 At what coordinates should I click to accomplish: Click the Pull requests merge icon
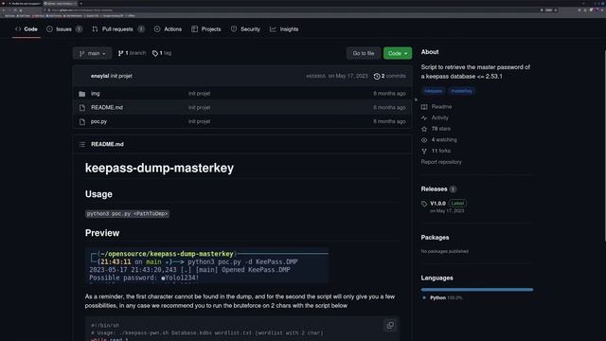(x=95, y=29)
